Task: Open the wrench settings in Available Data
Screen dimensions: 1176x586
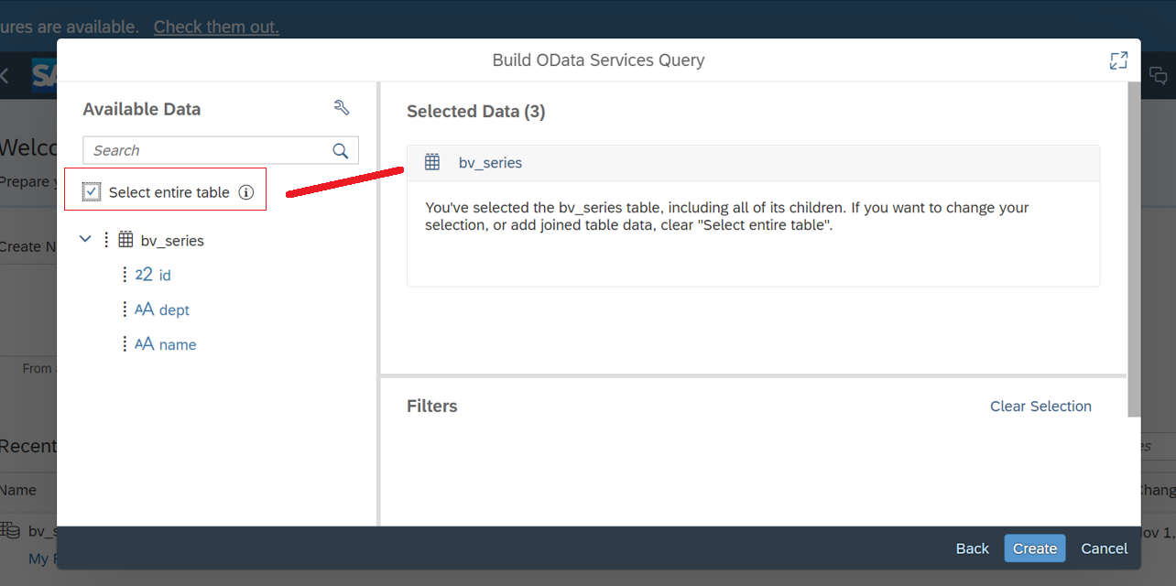Action: (342, 108)
